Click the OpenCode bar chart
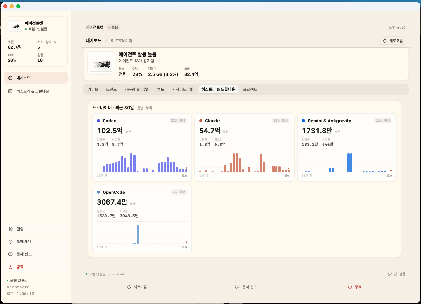The image size is (421, 304). 142,234
